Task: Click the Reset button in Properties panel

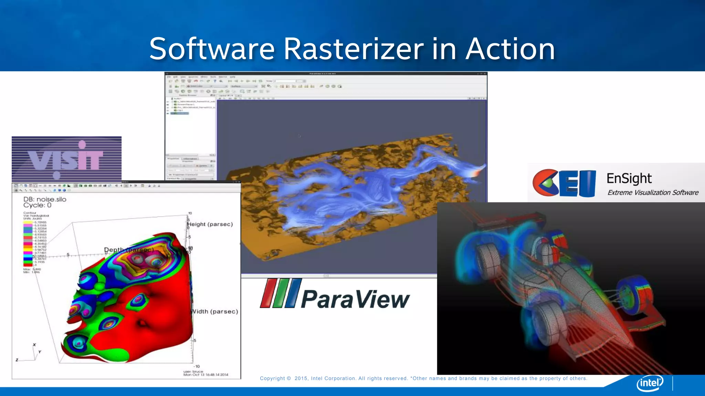Action: pos(187,166)
